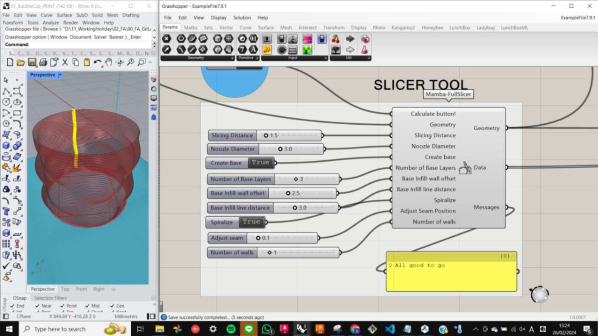Select the Text tool in Rhino sidebar
This screenshot has width=598, height=336.
tap(6, 211)
